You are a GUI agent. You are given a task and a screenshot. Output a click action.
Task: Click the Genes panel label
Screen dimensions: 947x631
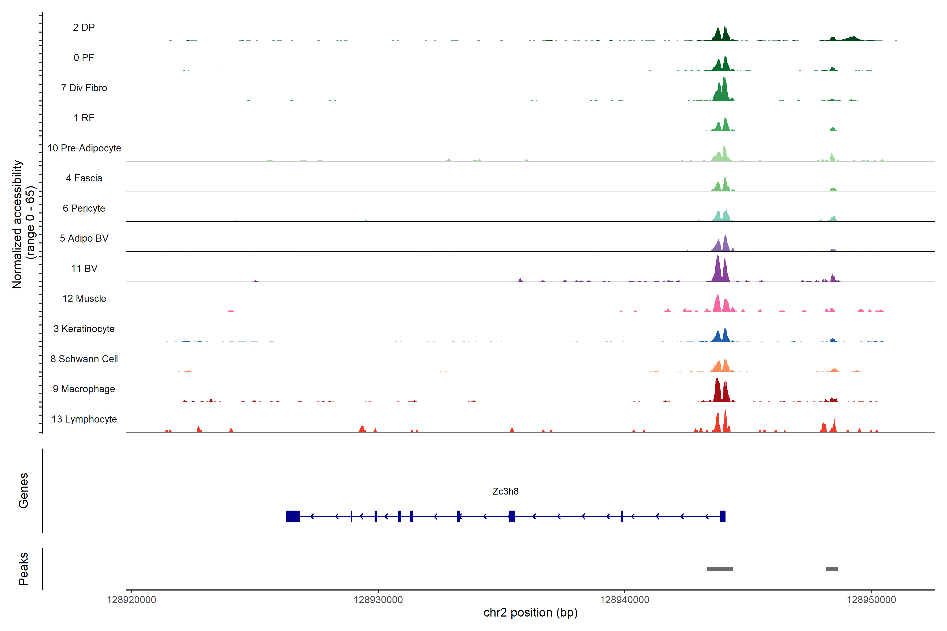coord(23,491)
